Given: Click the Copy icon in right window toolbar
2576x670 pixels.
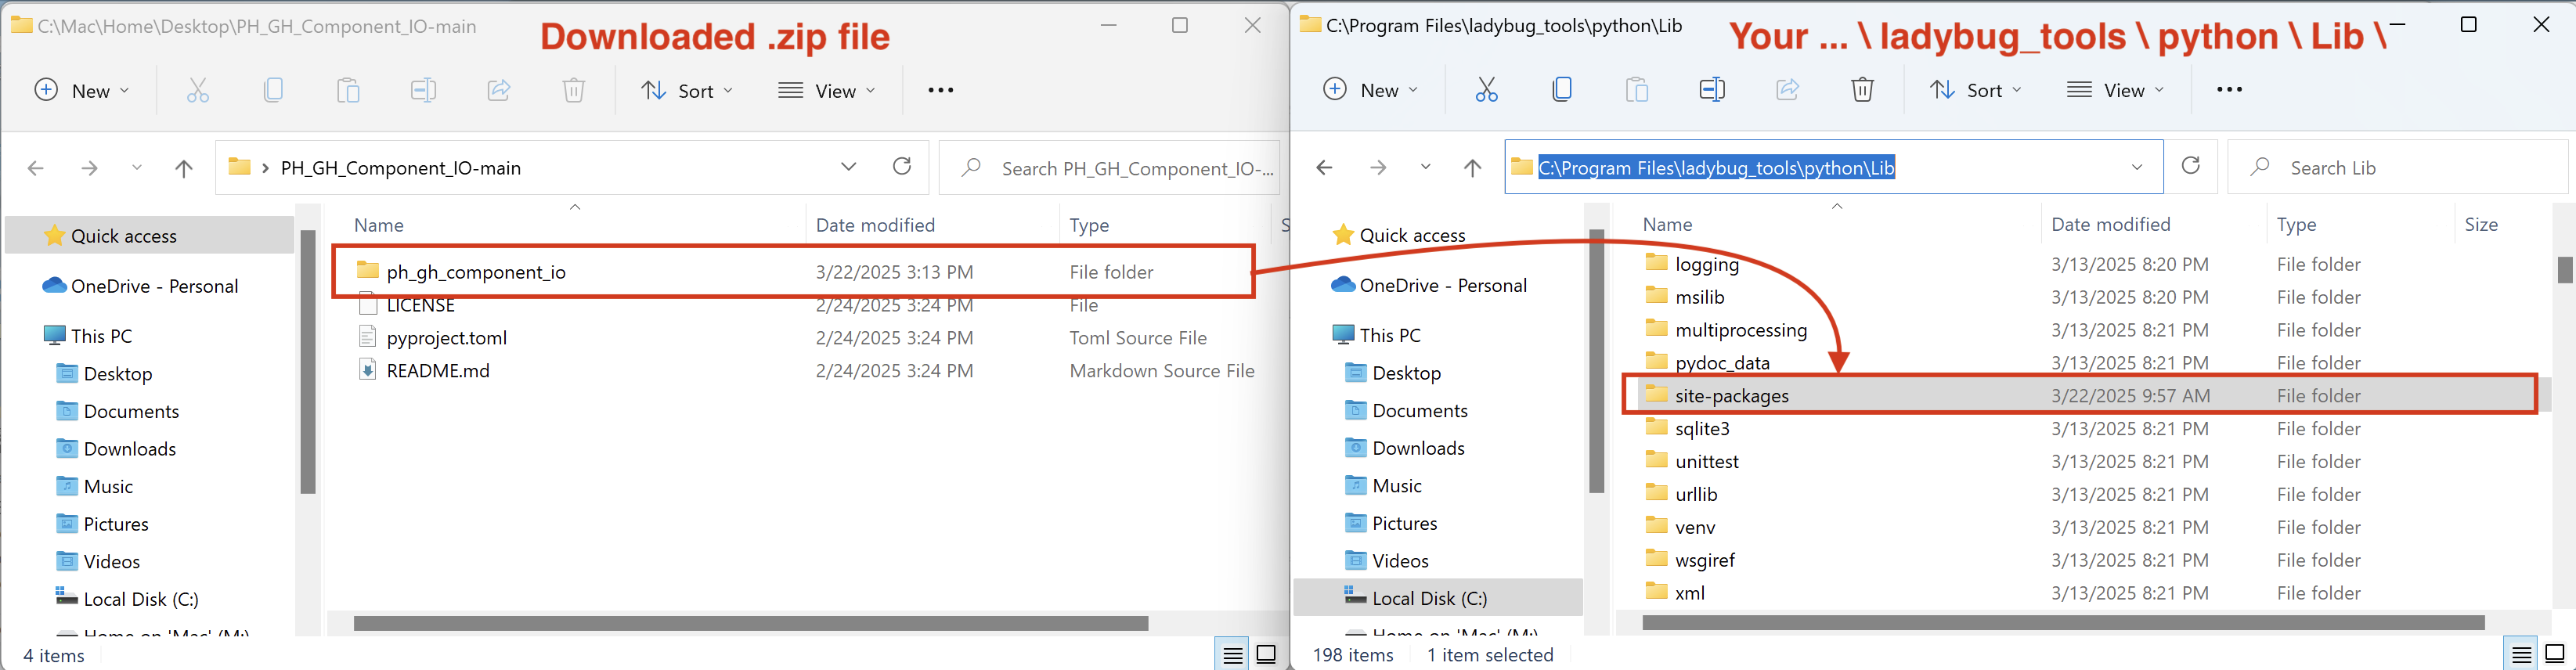Looking at the screenshot, I should coord(1561,90).
